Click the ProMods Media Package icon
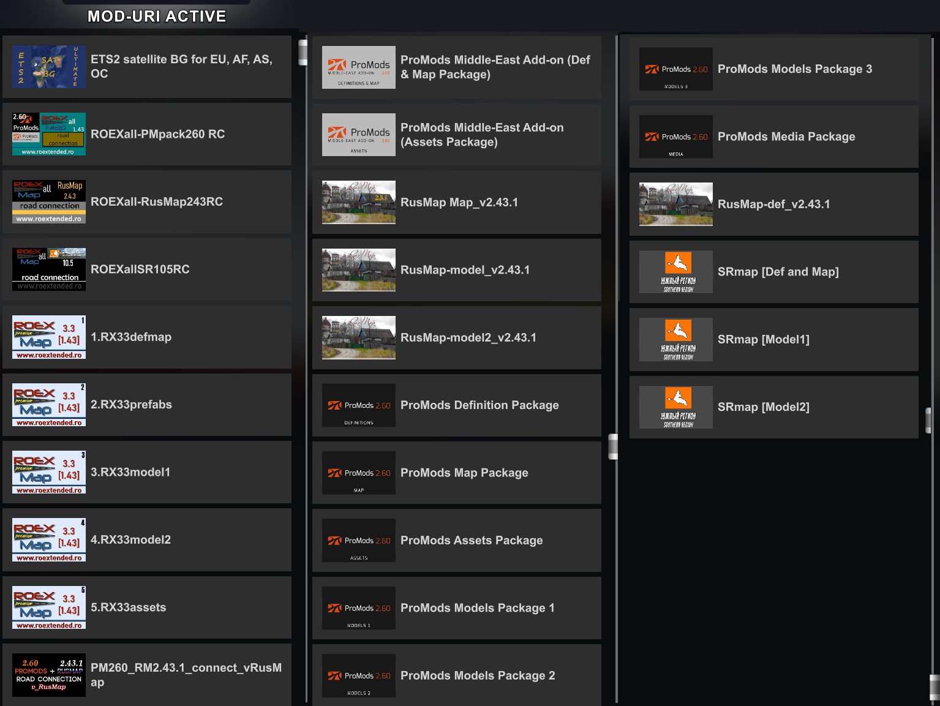The image size is (940, 706). (676, 137)
